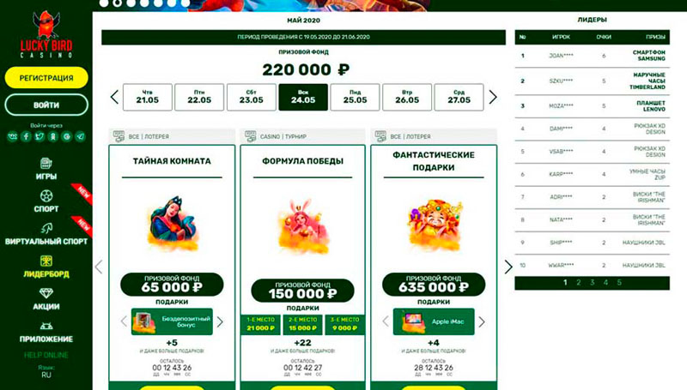
Task: Show previous dates with left calendar arrow
Action: [x=114, y=97]
